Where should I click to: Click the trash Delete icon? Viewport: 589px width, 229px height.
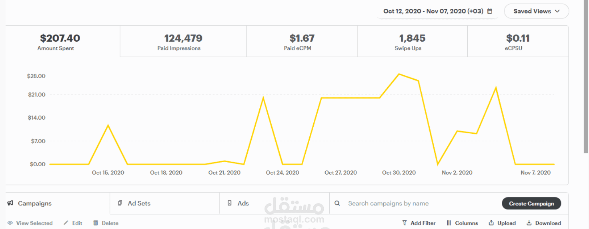click(96, 223)
